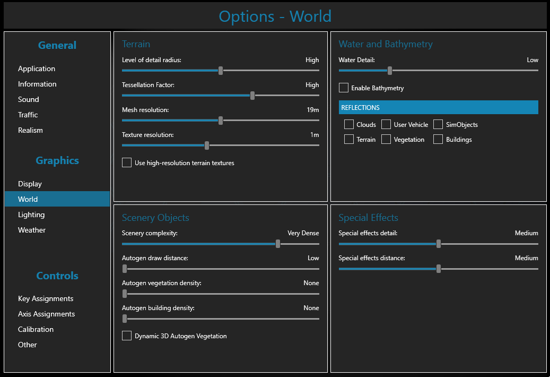Viewport: 550px width, 377px height.
Task: Click the Scenery complexity slider handle
Action: pos(278,244)
